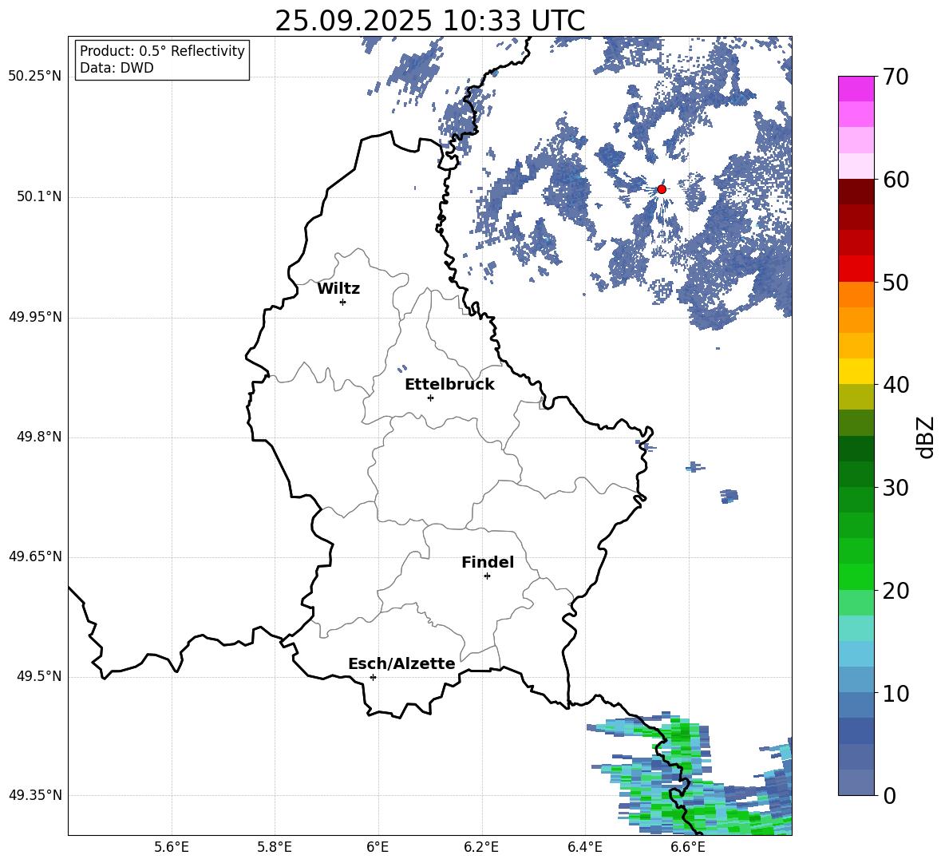Click the bright red colorbar segment
Screen dimensions: 945x863
pyautogui.click(x=856, y=269)
